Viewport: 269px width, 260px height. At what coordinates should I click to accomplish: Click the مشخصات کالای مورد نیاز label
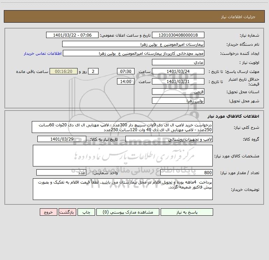tap(237, 156)
